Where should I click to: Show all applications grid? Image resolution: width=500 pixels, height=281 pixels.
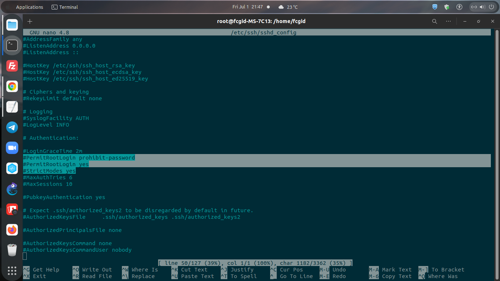pos(12,271)
